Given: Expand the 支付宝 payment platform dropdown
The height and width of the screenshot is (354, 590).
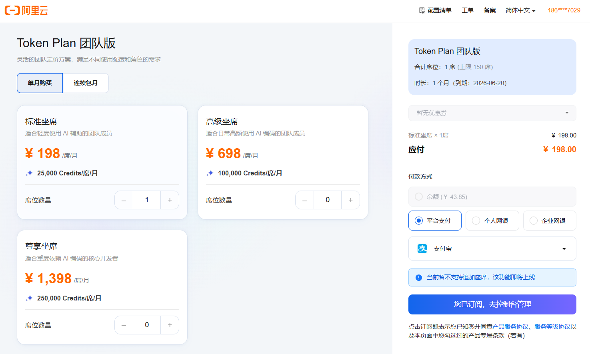Looking at the screenshot, I should (492, 249).
